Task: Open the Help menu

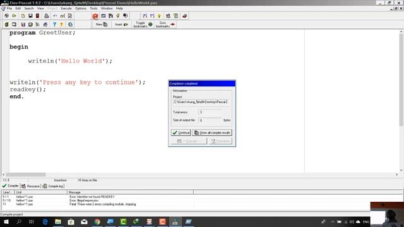Action: pos(119,8)
